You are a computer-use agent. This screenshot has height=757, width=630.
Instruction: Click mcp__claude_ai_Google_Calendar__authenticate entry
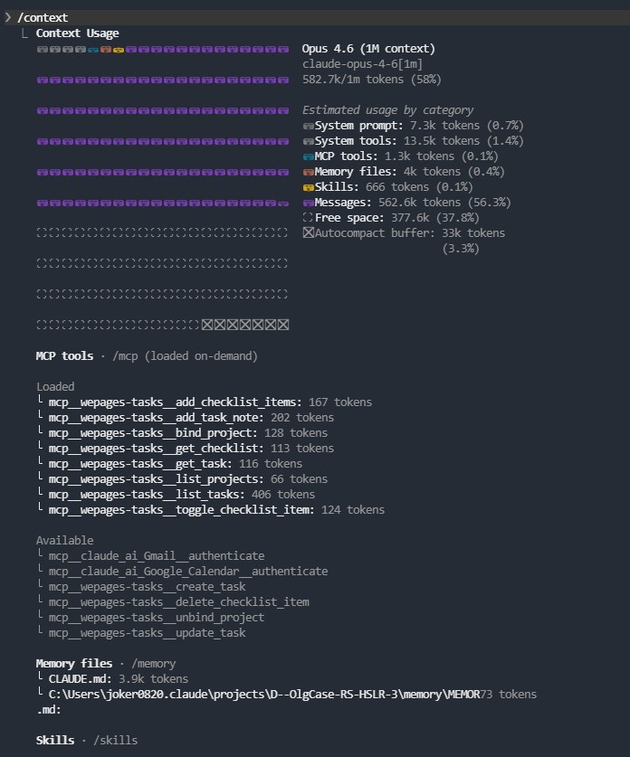pyautogui.click(x=187, y=572)
